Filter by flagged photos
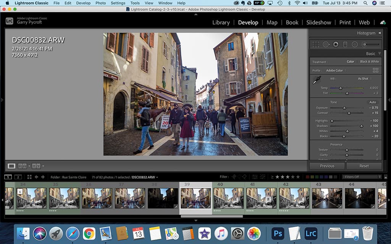Screen dimensions: 391x244 point(234,177)
